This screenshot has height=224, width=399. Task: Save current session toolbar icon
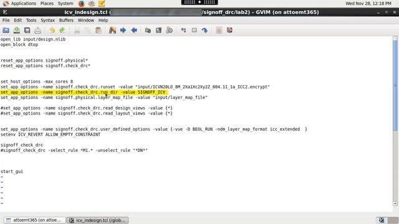click(158, 30)
